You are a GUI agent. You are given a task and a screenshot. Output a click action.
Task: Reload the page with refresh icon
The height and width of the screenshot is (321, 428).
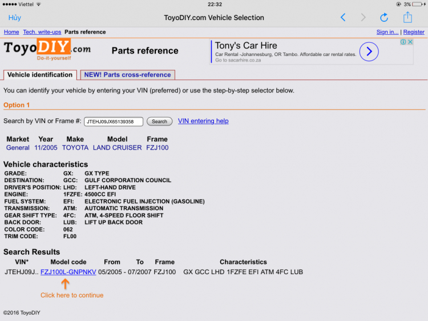[x=384, y=18]
